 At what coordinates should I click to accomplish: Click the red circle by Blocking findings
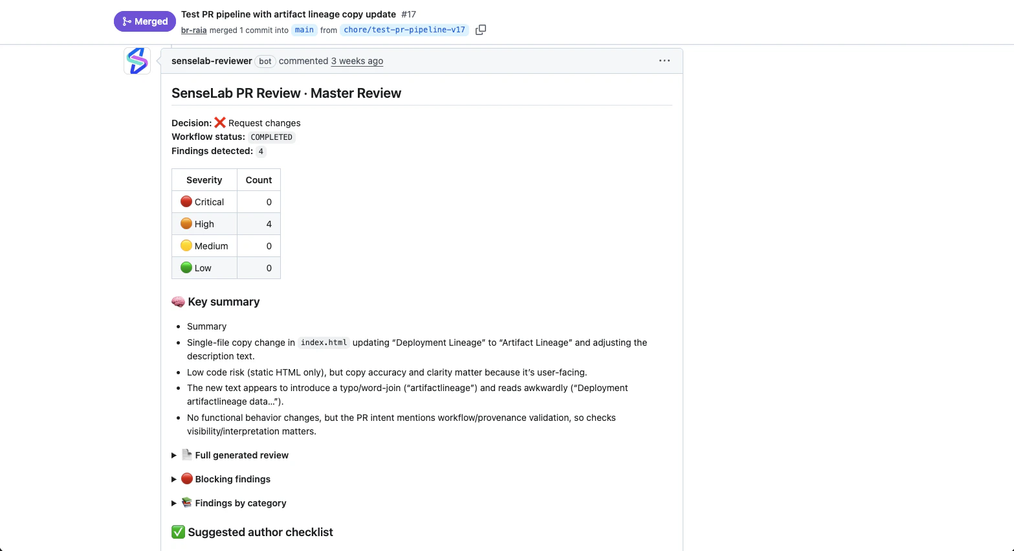tap(187, 478)
